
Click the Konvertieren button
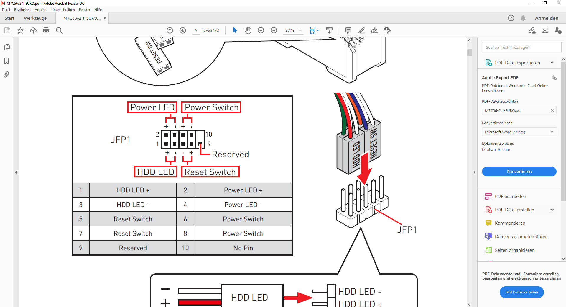point(519,172)
